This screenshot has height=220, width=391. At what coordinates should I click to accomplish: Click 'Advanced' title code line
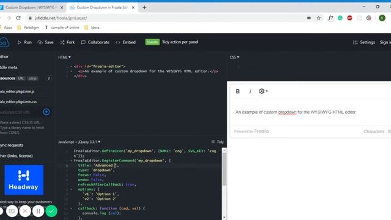[98, 166]
